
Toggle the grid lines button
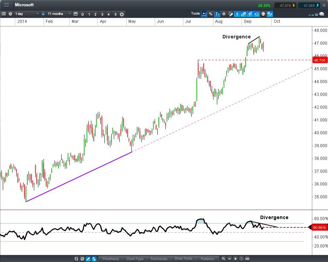(224, 14)
